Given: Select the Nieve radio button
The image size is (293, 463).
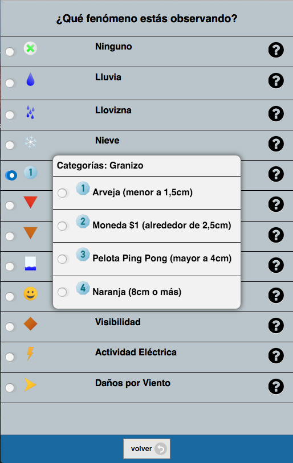Looking at the screenshot, I should pos(10,145).
